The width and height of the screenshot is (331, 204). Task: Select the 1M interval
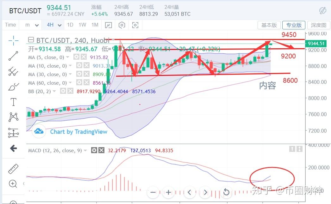coord(95,25)
